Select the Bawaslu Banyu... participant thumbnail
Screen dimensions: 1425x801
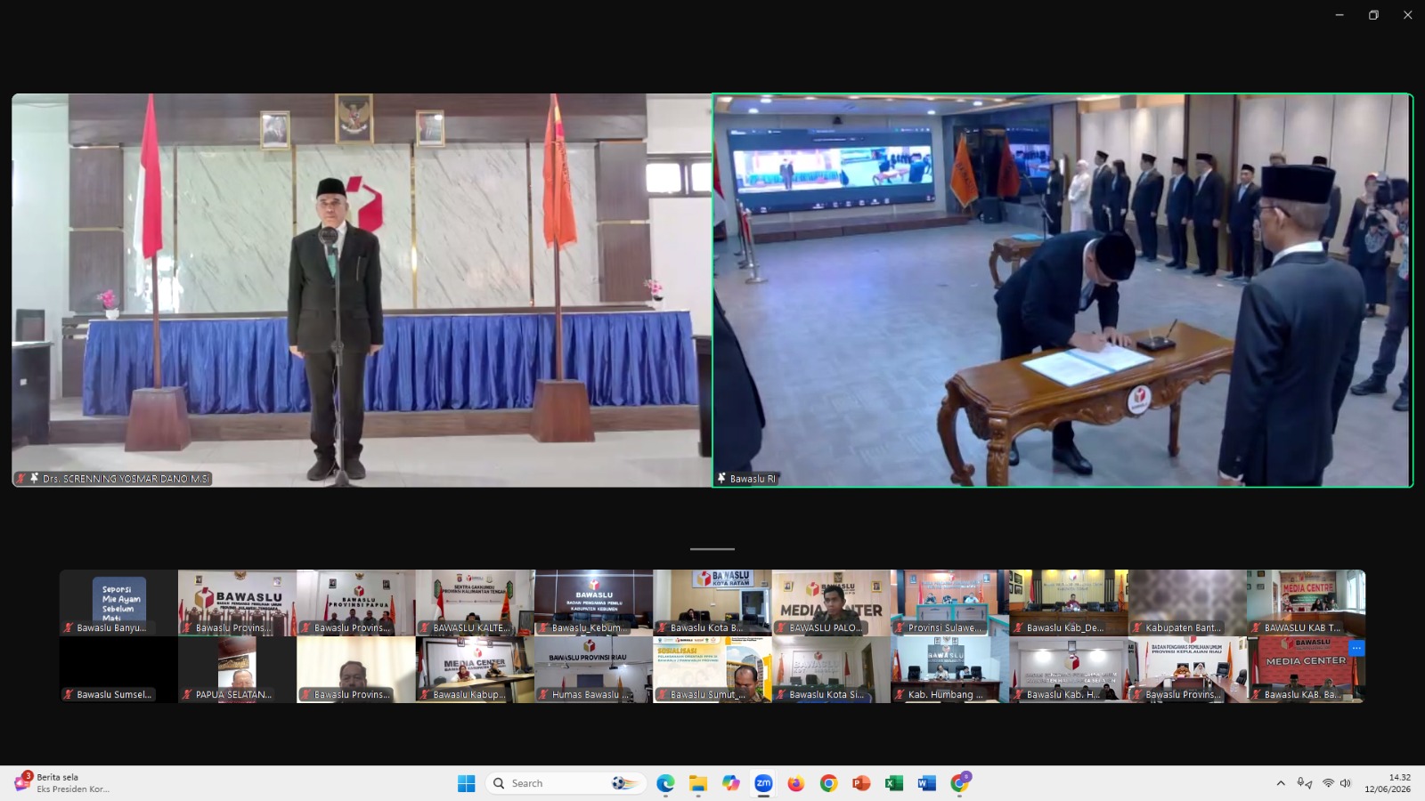118,603
